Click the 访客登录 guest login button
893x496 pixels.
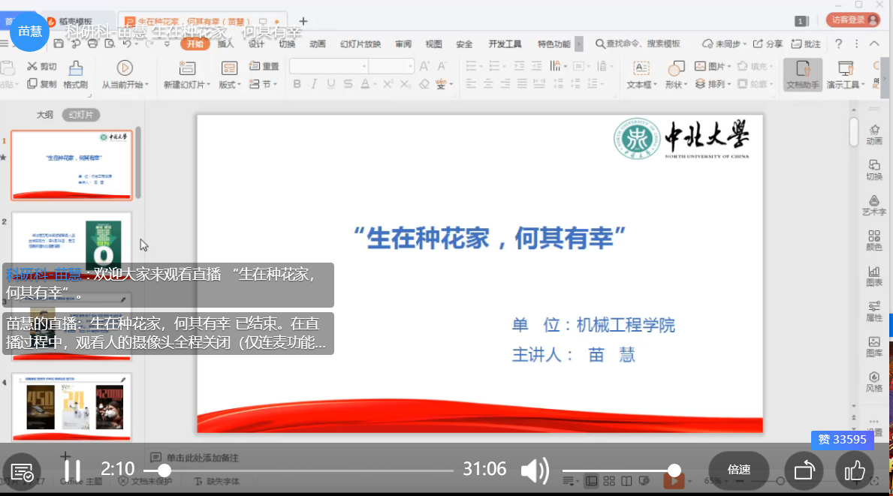point(852,20)
